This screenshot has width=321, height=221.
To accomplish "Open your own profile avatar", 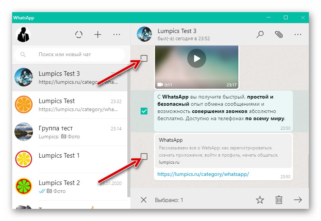I will pos(23,34).
